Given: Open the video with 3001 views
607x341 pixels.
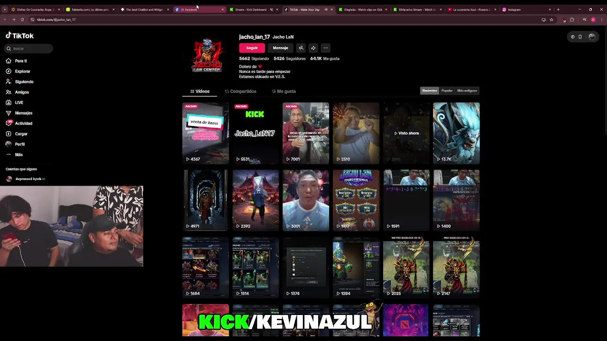Looking at the screenshot, I should (305, 200).
